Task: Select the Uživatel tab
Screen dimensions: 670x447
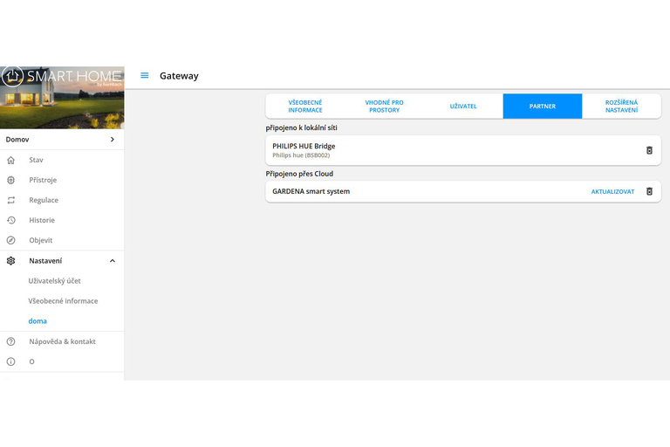Action: 463,107
